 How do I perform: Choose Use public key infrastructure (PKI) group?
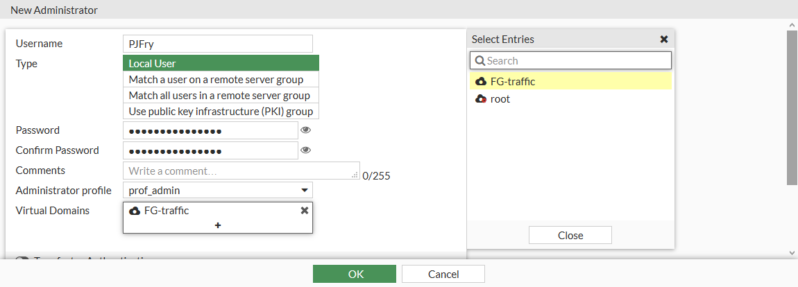coord(221,112)
